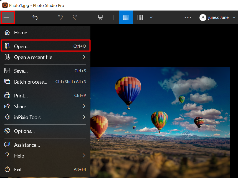Click the Ctrl+O shortcut text
Image resolution: width=238 pixels, height=178 pixels.
pyautogui.click(x=80, y=46)
